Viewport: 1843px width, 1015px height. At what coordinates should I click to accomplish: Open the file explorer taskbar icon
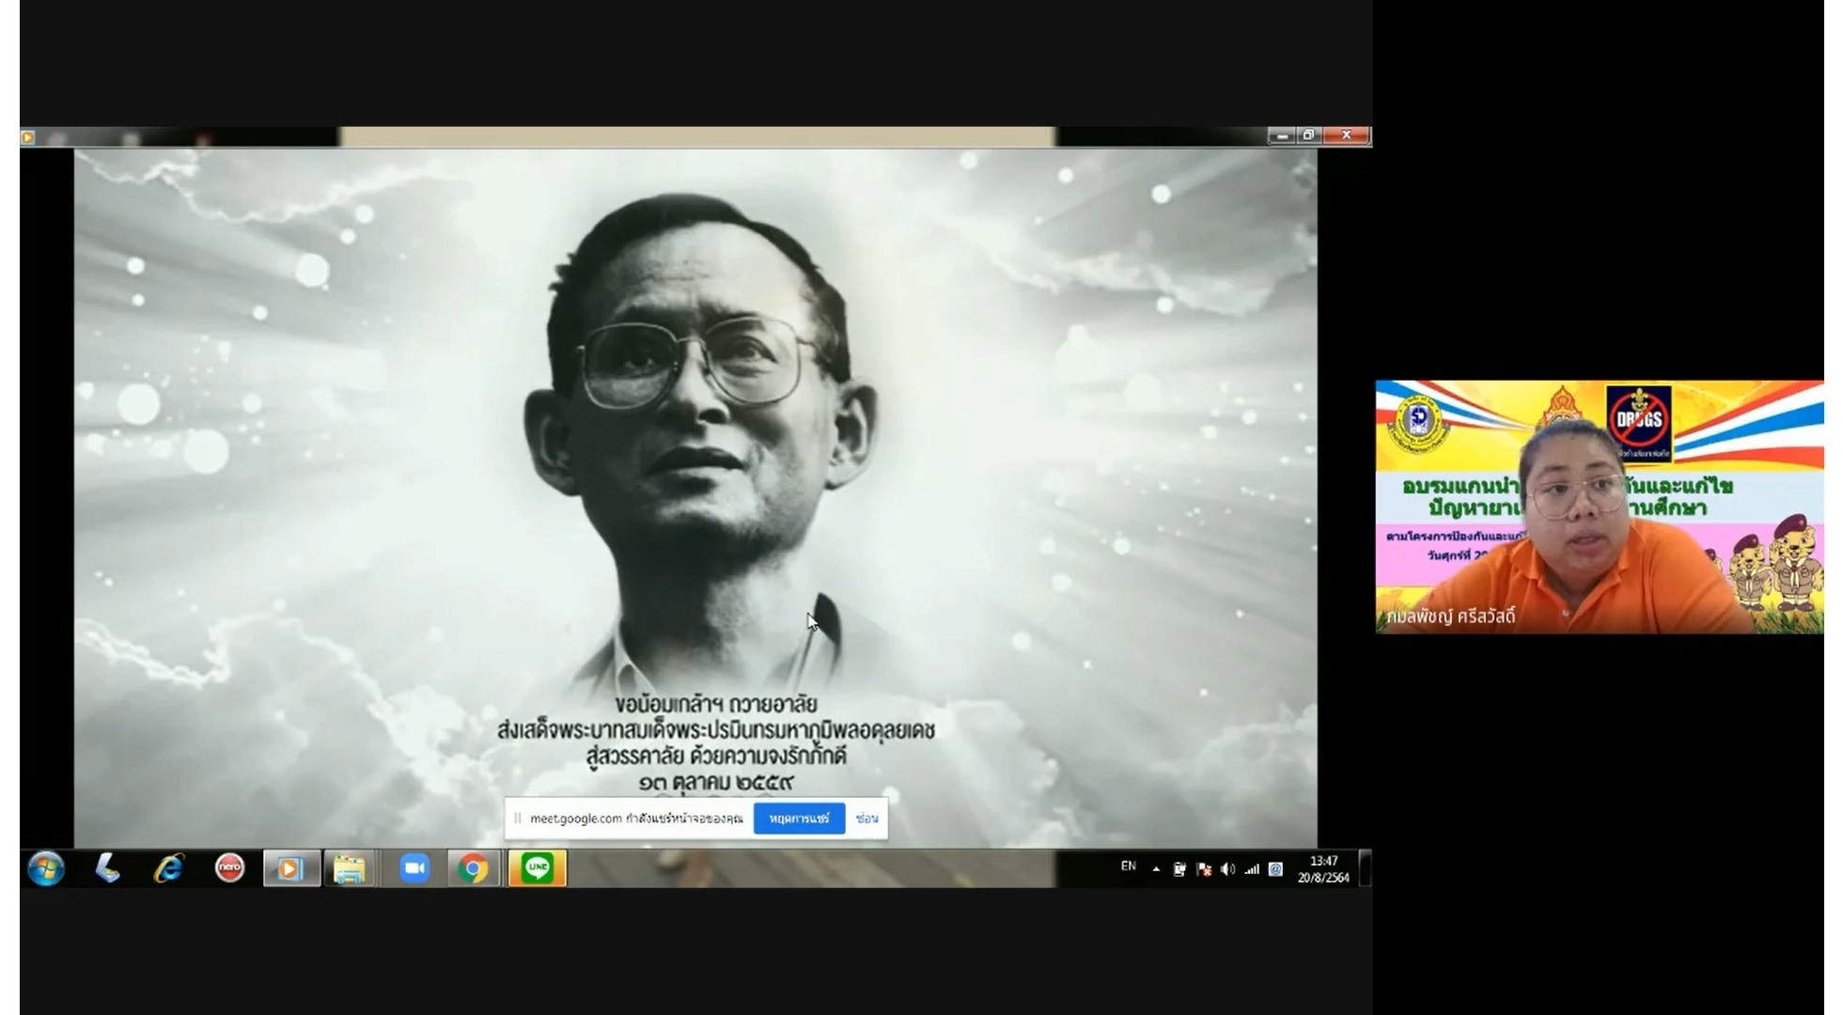coord(350,868)
